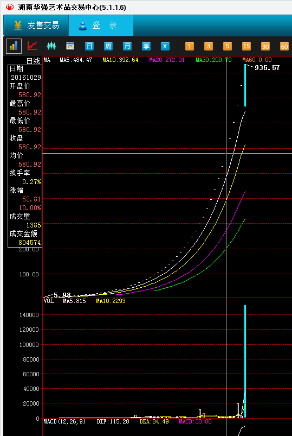
Task: Select the bar chart view icon
Action: pyautogui.click(x=14, y=46)
